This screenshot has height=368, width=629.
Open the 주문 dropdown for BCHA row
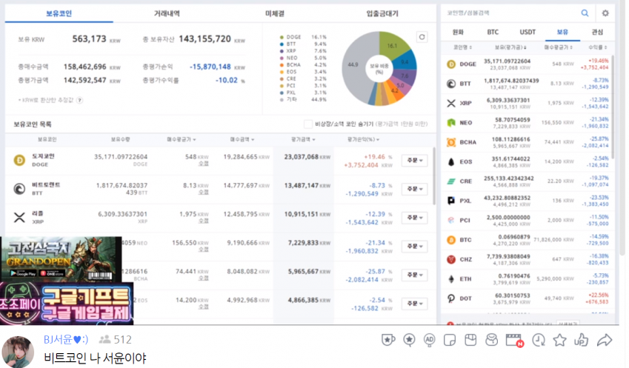coord(414,275)
